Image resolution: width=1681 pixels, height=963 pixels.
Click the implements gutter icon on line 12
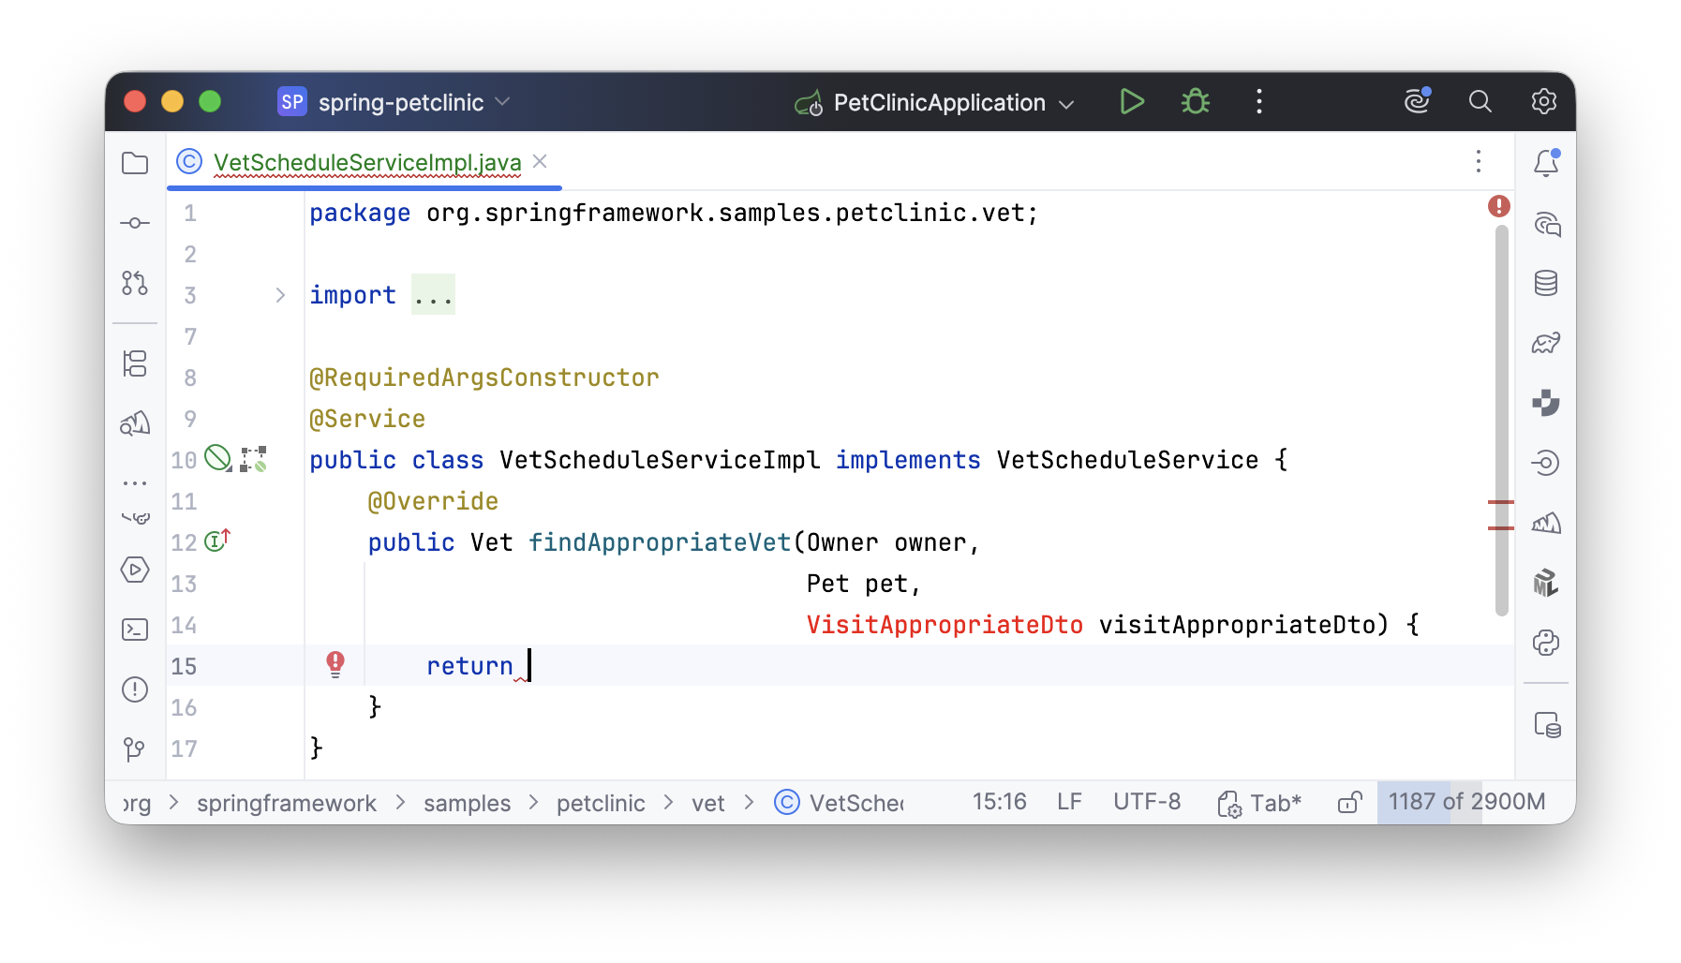[x=217, y=541]
